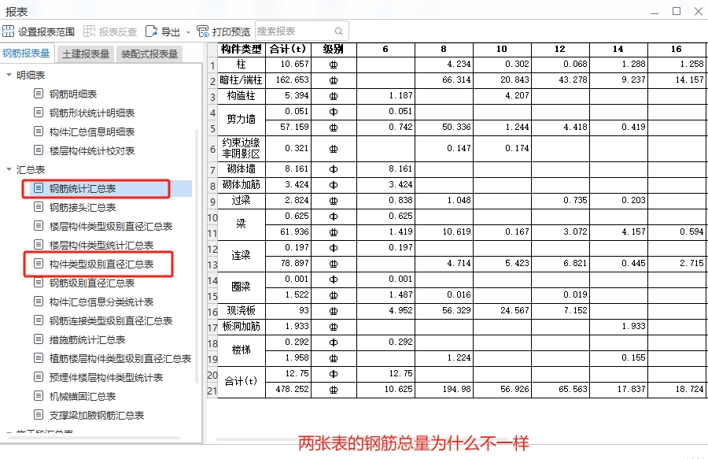Open the 构件汇总信息分类统计表 report
This screenshot has height=459, width=708.
coord(101,302)
